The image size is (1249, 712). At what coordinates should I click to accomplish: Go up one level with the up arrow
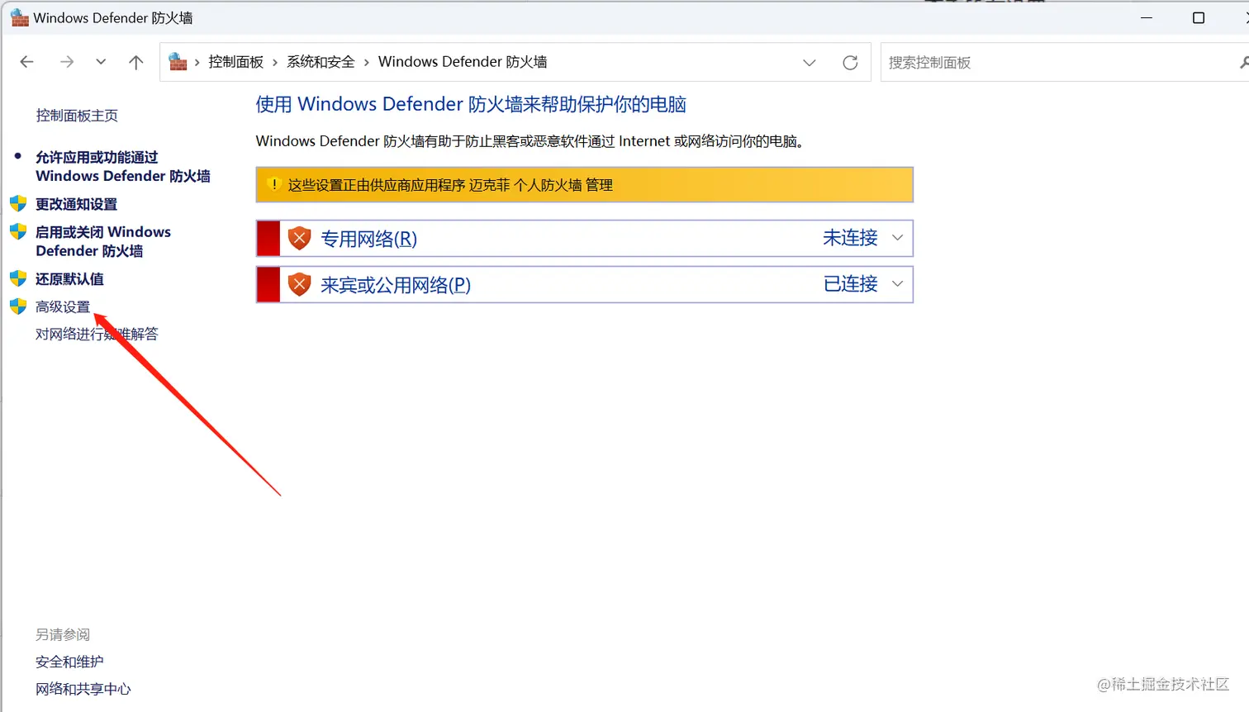click(x=136, y=62)
